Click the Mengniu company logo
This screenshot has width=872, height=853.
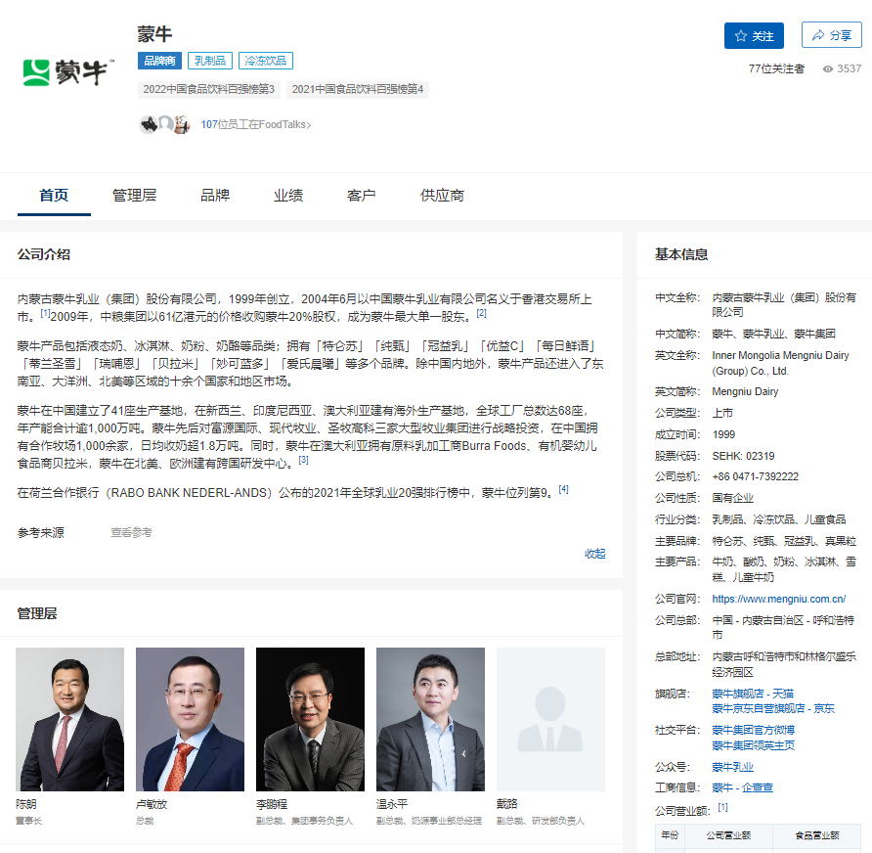[67, 72]
